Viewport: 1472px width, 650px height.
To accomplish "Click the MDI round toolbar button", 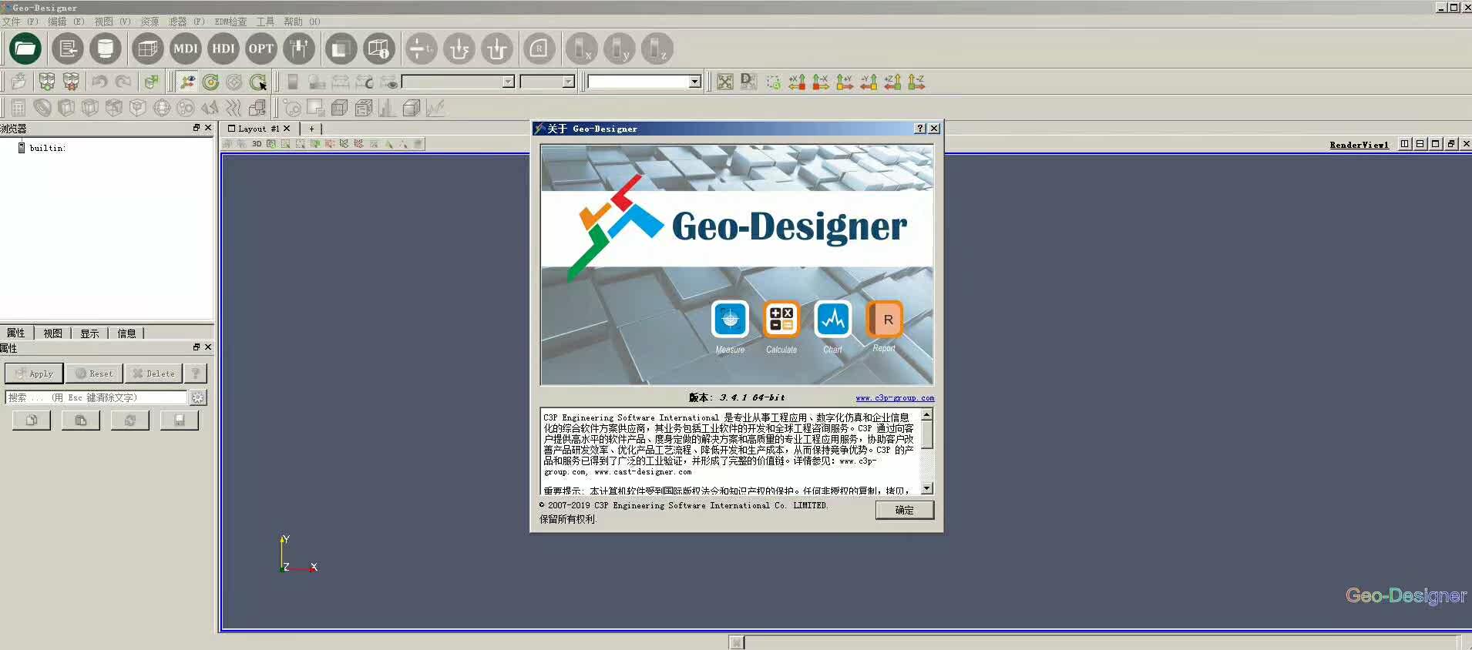I will click(x=185, y=49).
